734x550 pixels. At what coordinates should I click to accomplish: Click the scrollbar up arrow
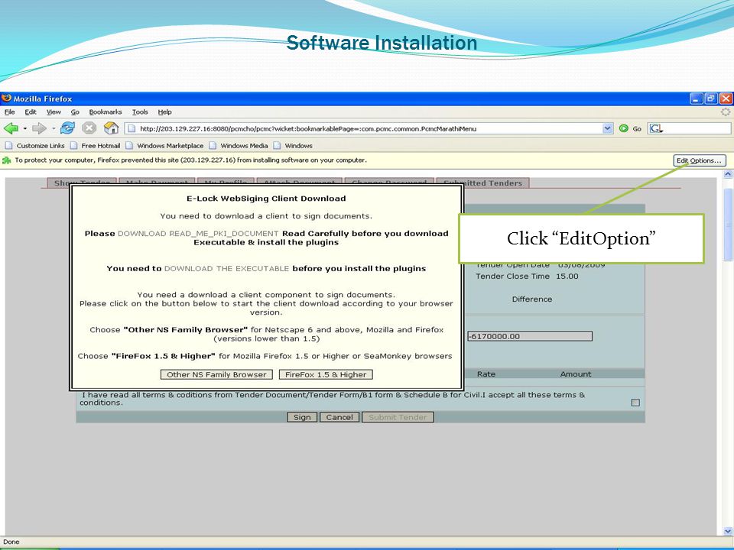[728, 174]
